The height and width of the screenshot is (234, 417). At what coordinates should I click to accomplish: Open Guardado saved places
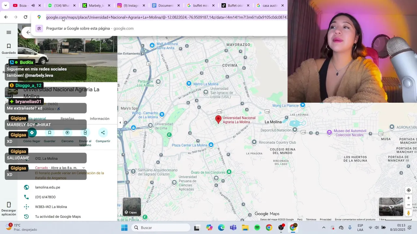[9, 49]
